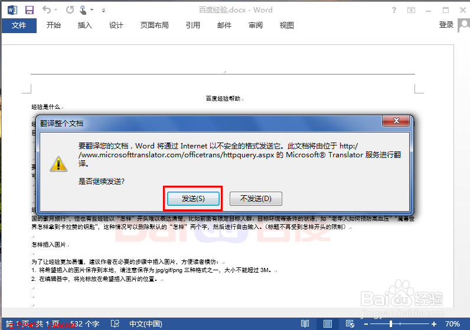
Task: Click the Word application icon in title bar
Action: [12, 10]
